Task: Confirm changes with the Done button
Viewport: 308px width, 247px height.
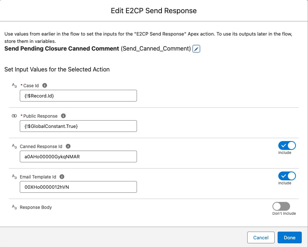Action: [x=290, y=237]
